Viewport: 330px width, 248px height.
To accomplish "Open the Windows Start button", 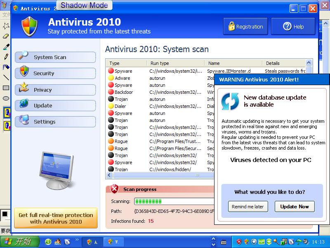I will (x=19, y=241).
